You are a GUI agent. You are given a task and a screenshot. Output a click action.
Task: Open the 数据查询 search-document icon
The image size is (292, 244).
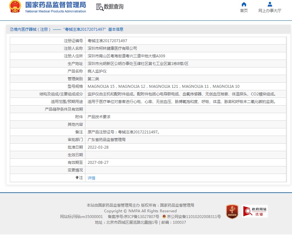pyautogui.click(x=100, y=7)
